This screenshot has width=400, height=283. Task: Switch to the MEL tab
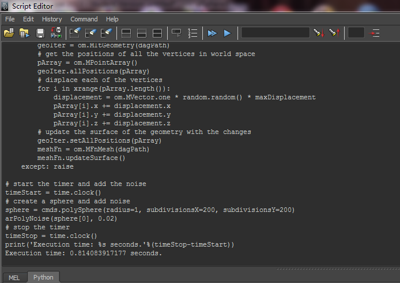tap(14, 278)
